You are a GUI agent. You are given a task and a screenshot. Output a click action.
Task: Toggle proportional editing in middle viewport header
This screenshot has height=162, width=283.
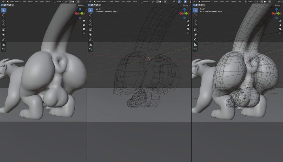click(165, 2)
